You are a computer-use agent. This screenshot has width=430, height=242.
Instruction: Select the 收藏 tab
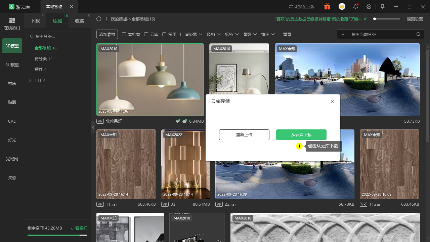point(80,21)
